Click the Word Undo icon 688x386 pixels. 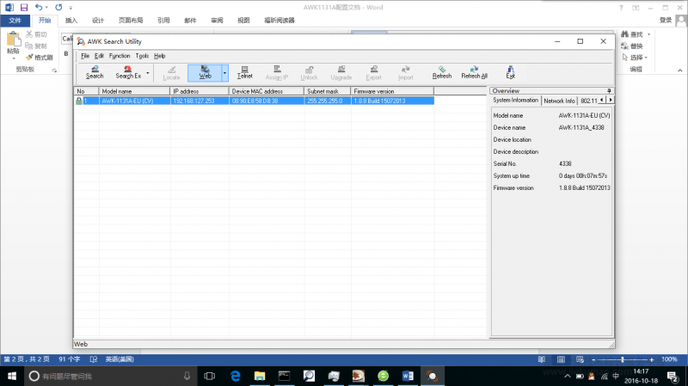point(39,8)
